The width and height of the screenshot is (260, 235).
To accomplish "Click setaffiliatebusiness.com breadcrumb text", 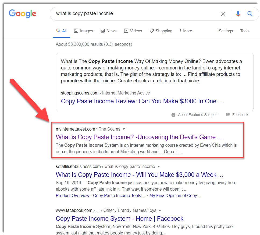I will click(78, 166).
